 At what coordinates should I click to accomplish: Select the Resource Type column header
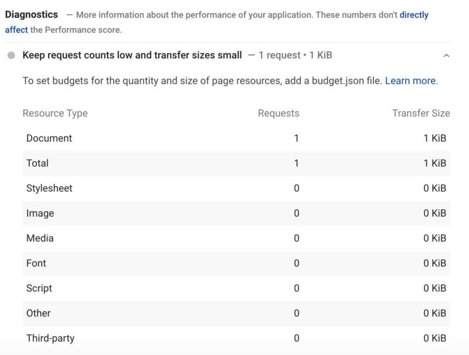click(x=55, y=113)
